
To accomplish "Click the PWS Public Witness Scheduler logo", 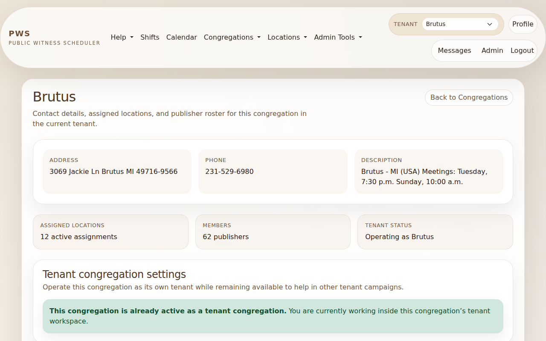I will click(54, 37).
